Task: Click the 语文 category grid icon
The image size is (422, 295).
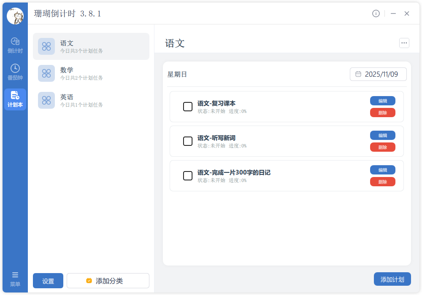Action: tap(46, 46)
